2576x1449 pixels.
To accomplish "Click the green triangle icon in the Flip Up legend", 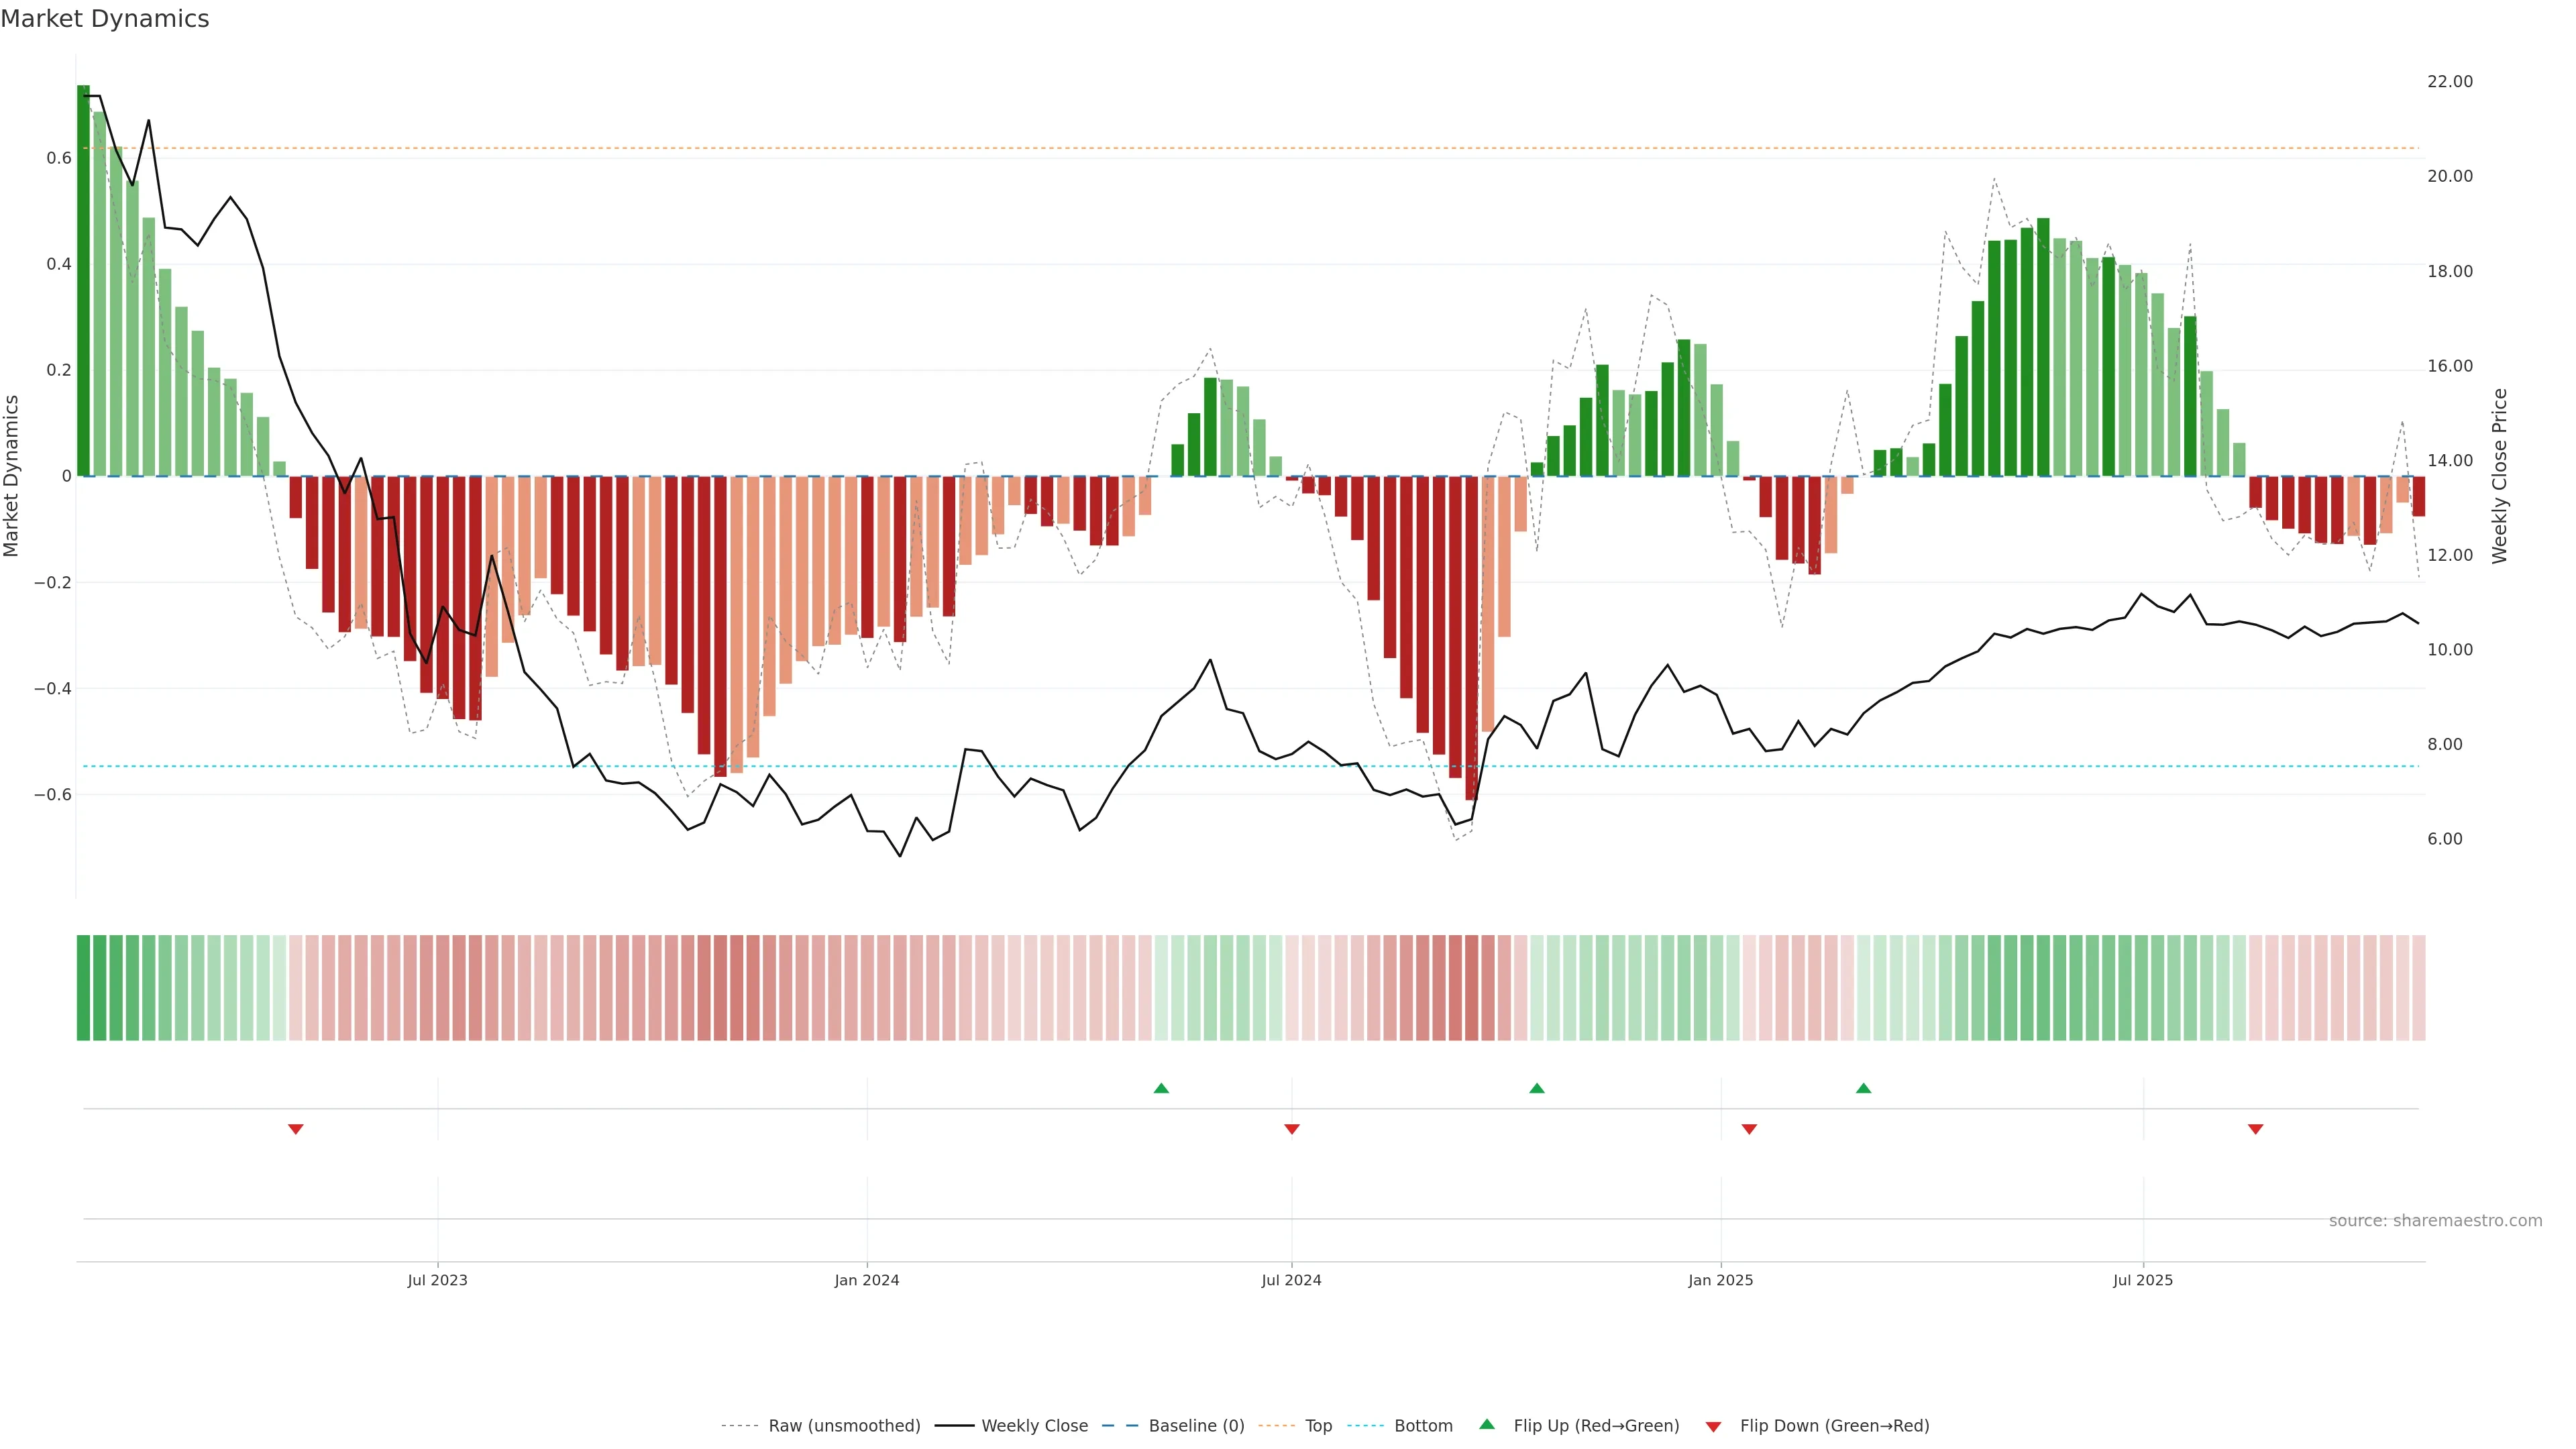I will click(x=1487, y=1425).
